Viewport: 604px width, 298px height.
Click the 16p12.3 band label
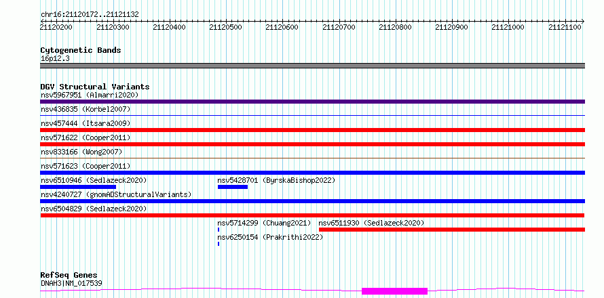[55, 59]
